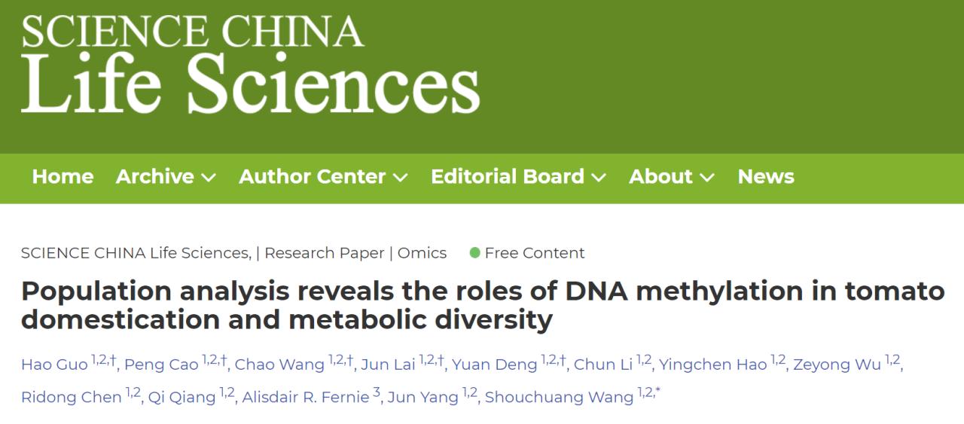Expand the About dropdown menu
The image size is (964, 424).
coord(672,176)
